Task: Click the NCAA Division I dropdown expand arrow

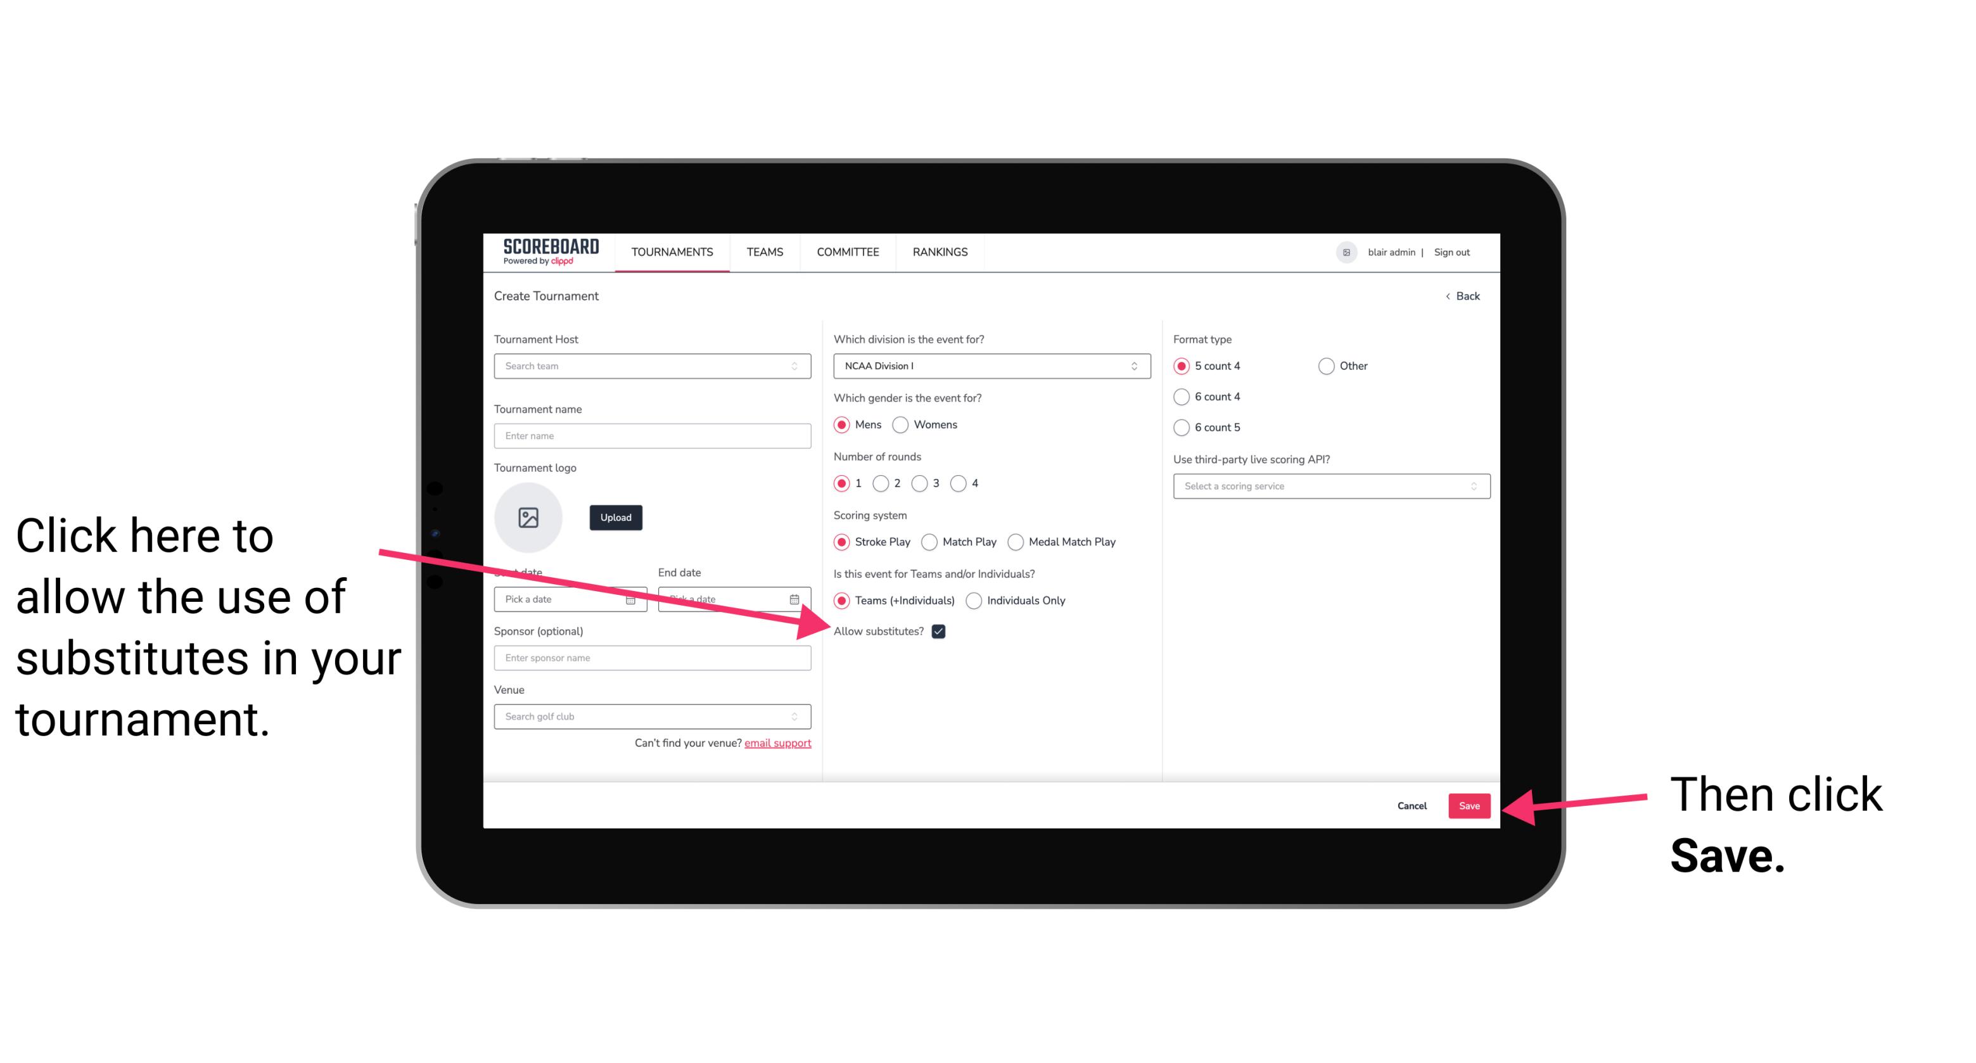Action: (1136, 367)
